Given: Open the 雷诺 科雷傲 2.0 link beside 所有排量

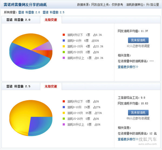Looking at the screenshot, I should (29, 12).
